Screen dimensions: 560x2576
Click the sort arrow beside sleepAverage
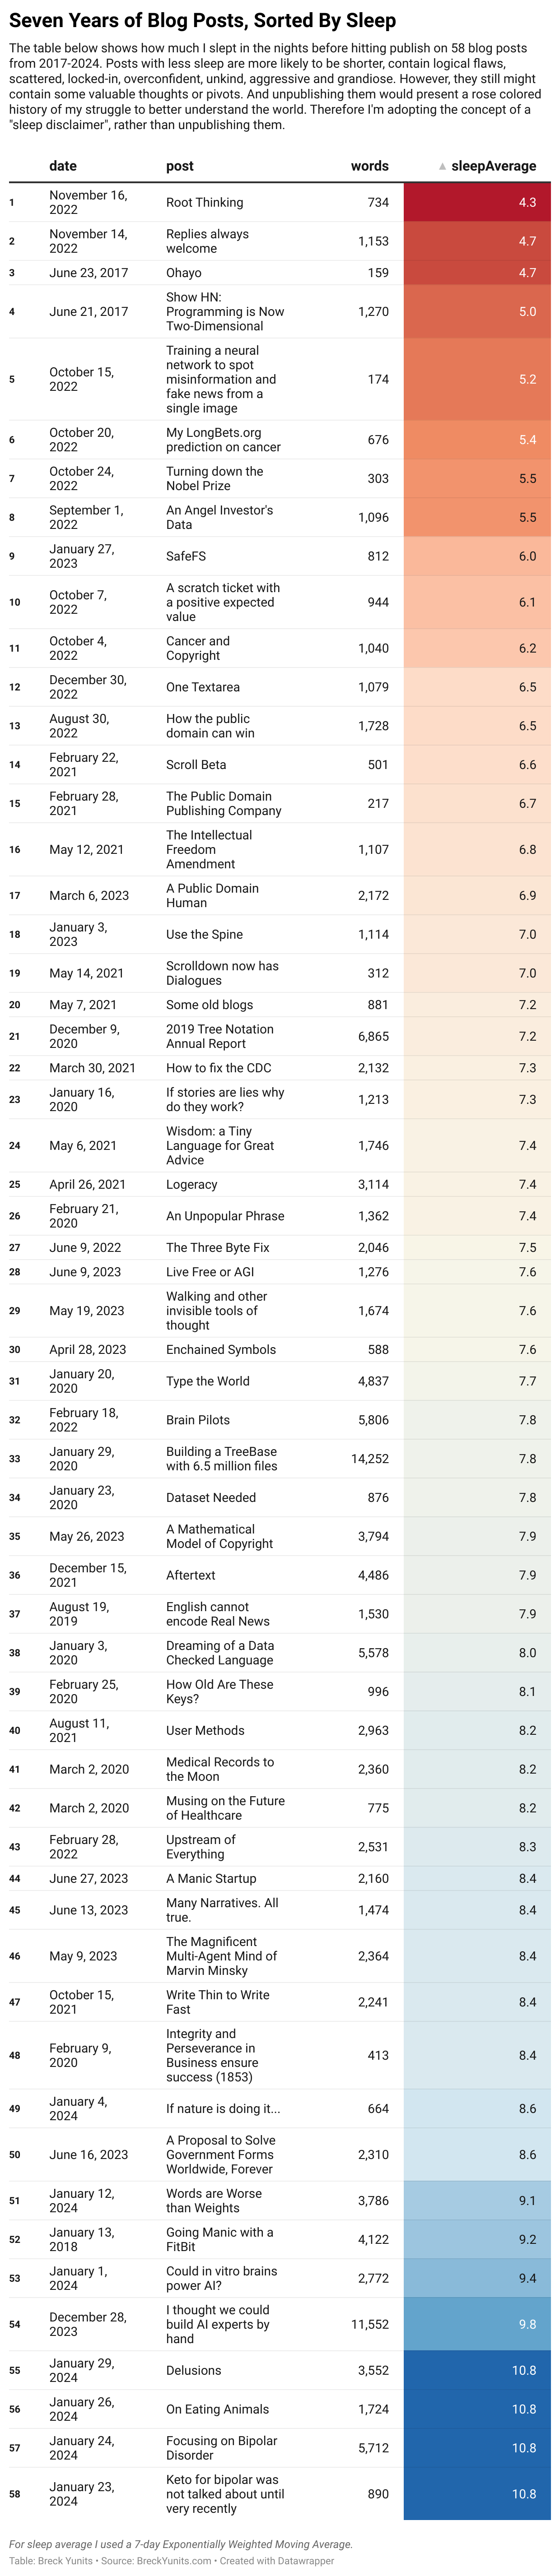tap(442, 167)
